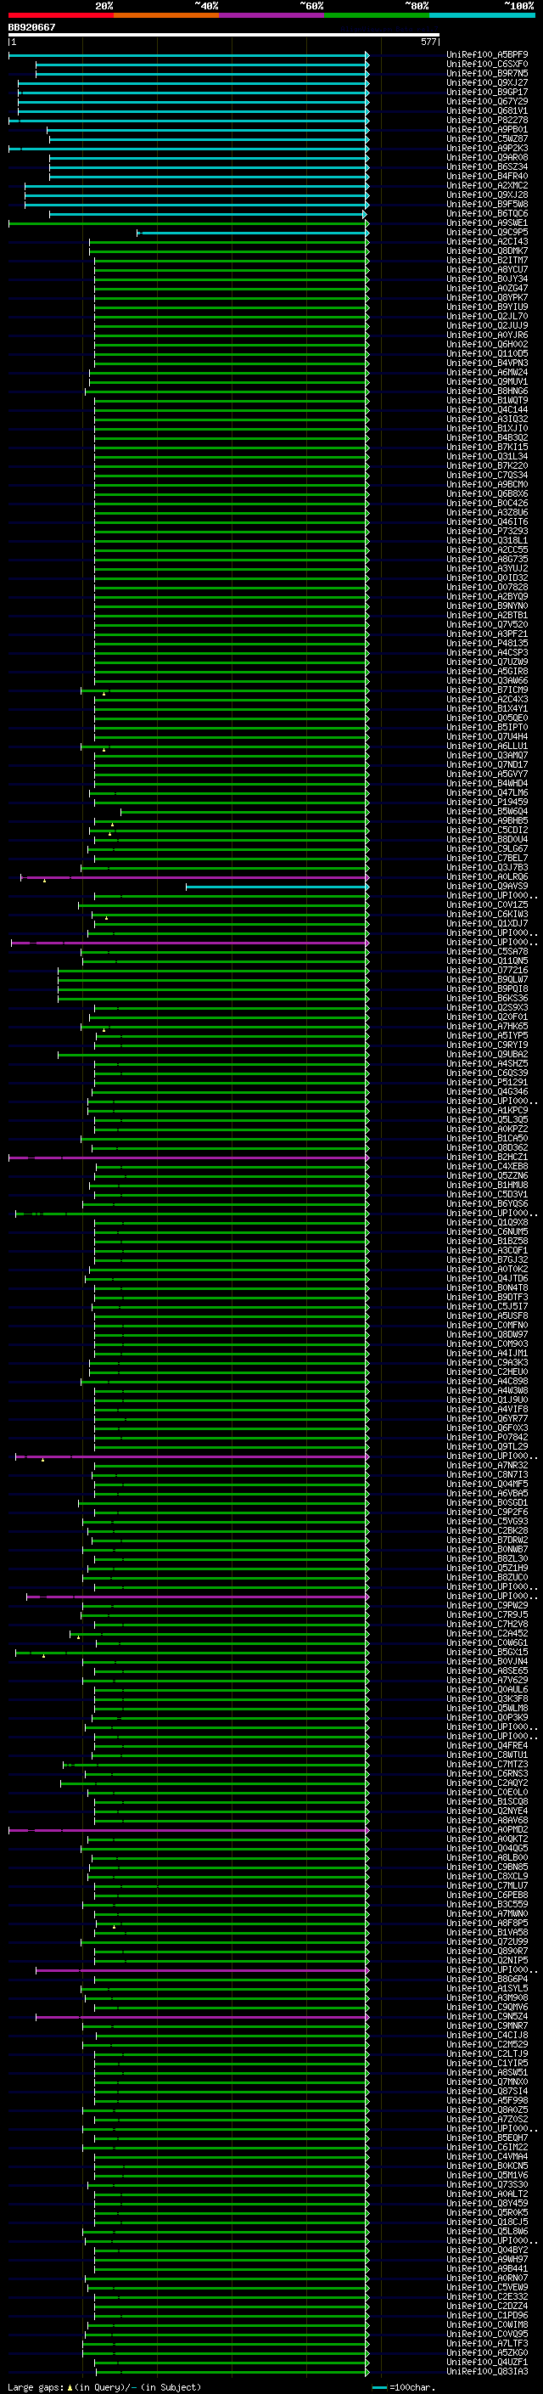Viewport: 543px width, 2394px height.
Task: Open hit UniRef100_B9QLW7
Action: coord(487,979)
